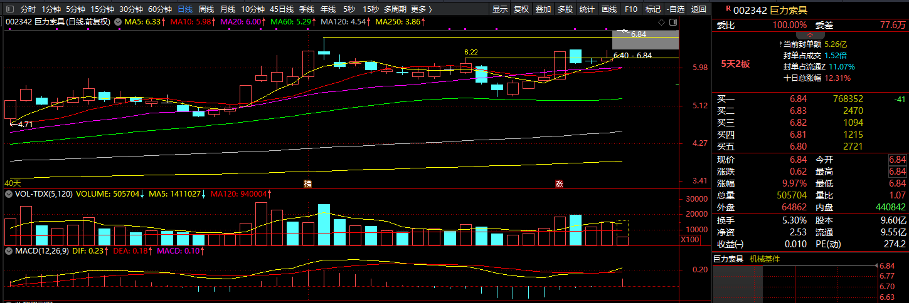Click the 002342 巨力索具 title in quote panel
The image size is (909, 303).
click(x=771, y=10)
